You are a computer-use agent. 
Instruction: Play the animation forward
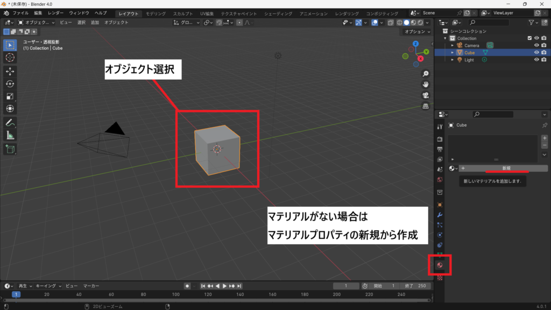click(224, 286)
